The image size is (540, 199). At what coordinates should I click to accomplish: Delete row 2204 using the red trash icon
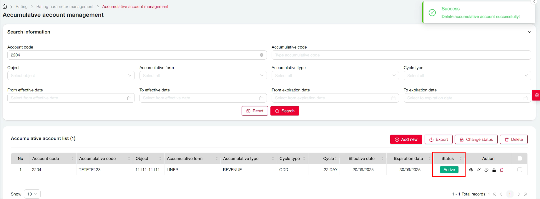click(x=502, y=170)
